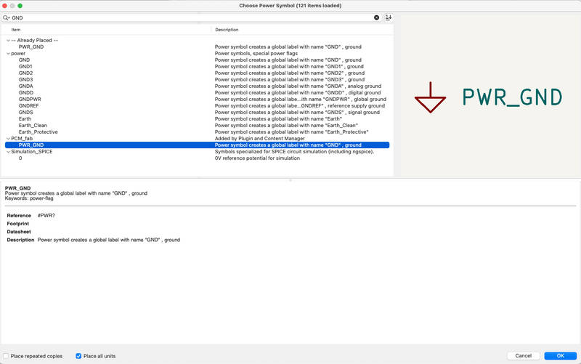
Task: Clear the GND search text
Action: (x=376, y=17)
